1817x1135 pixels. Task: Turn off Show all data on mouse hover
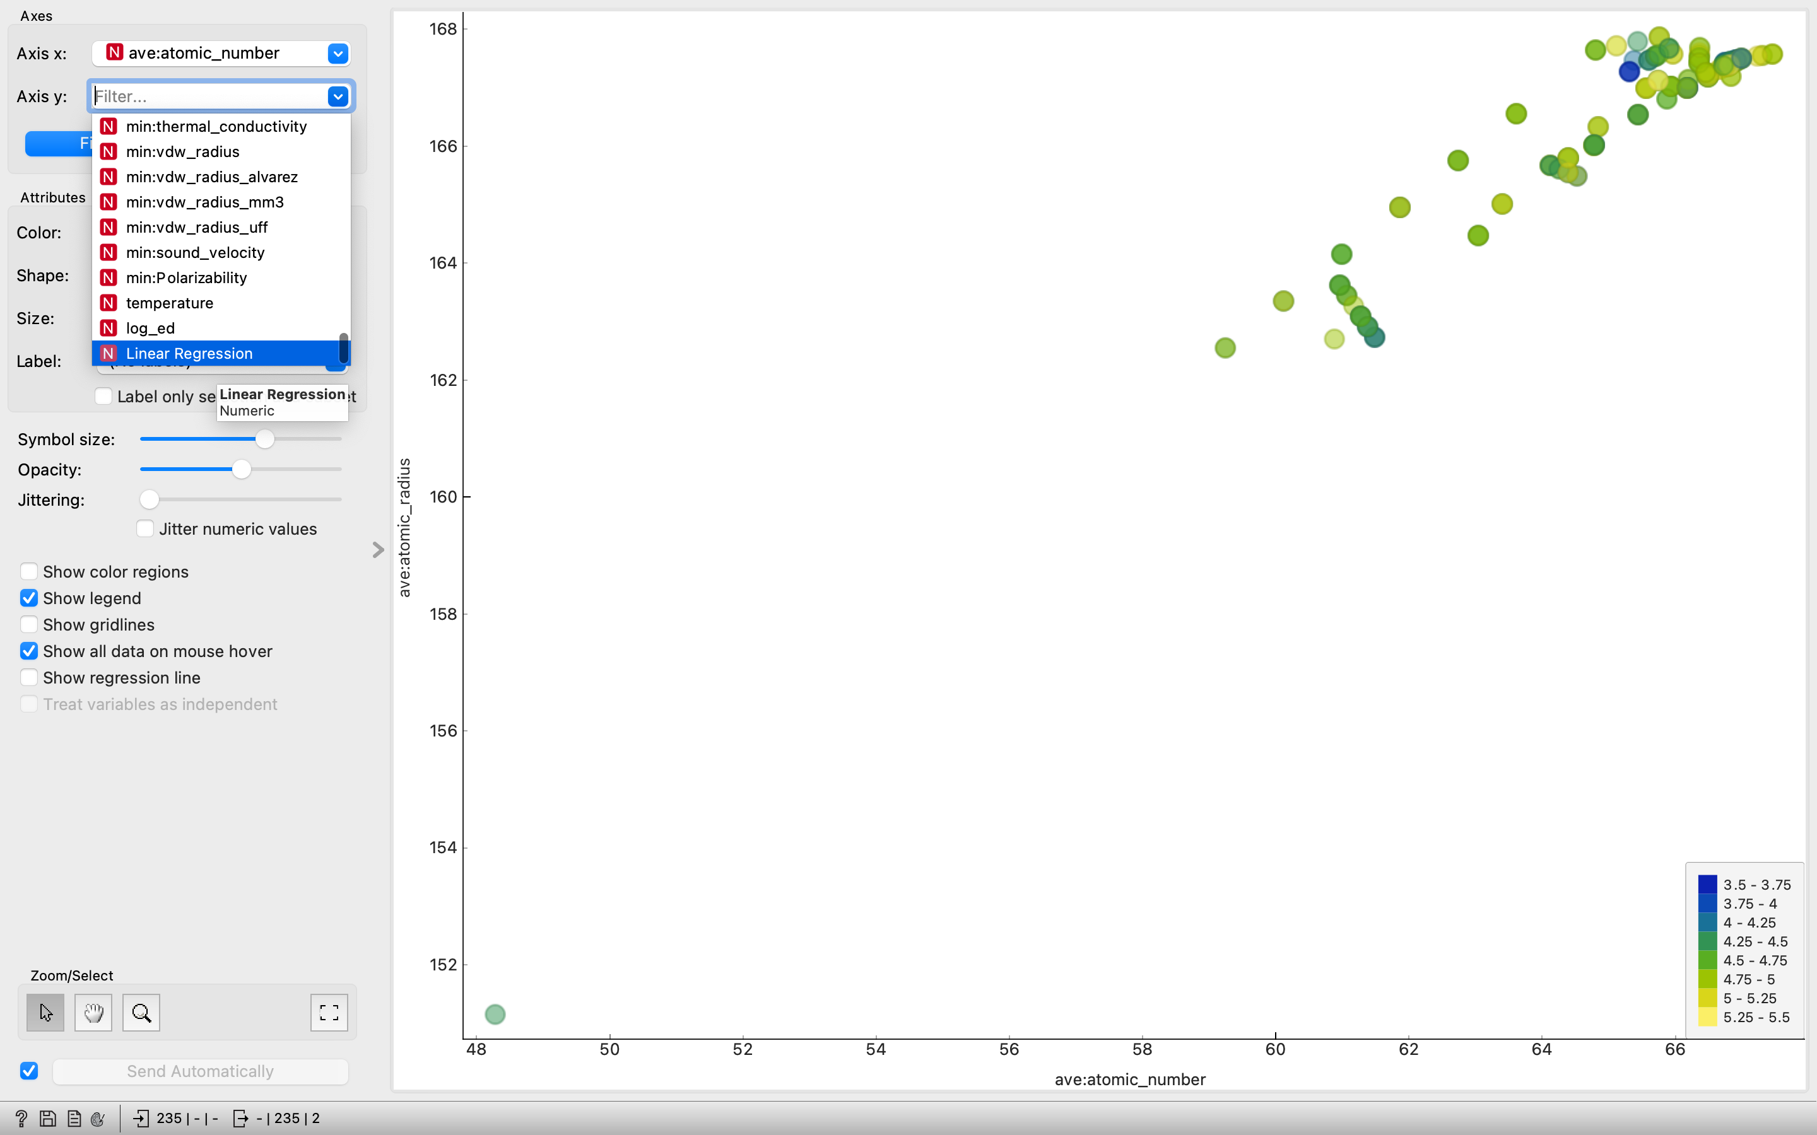[28, 650]
